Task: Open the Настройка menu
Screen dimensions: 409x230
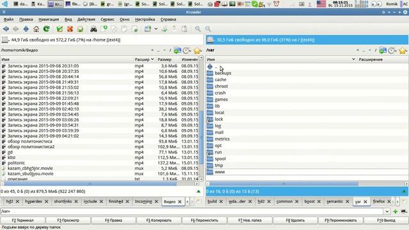Action: pos(145,19)
